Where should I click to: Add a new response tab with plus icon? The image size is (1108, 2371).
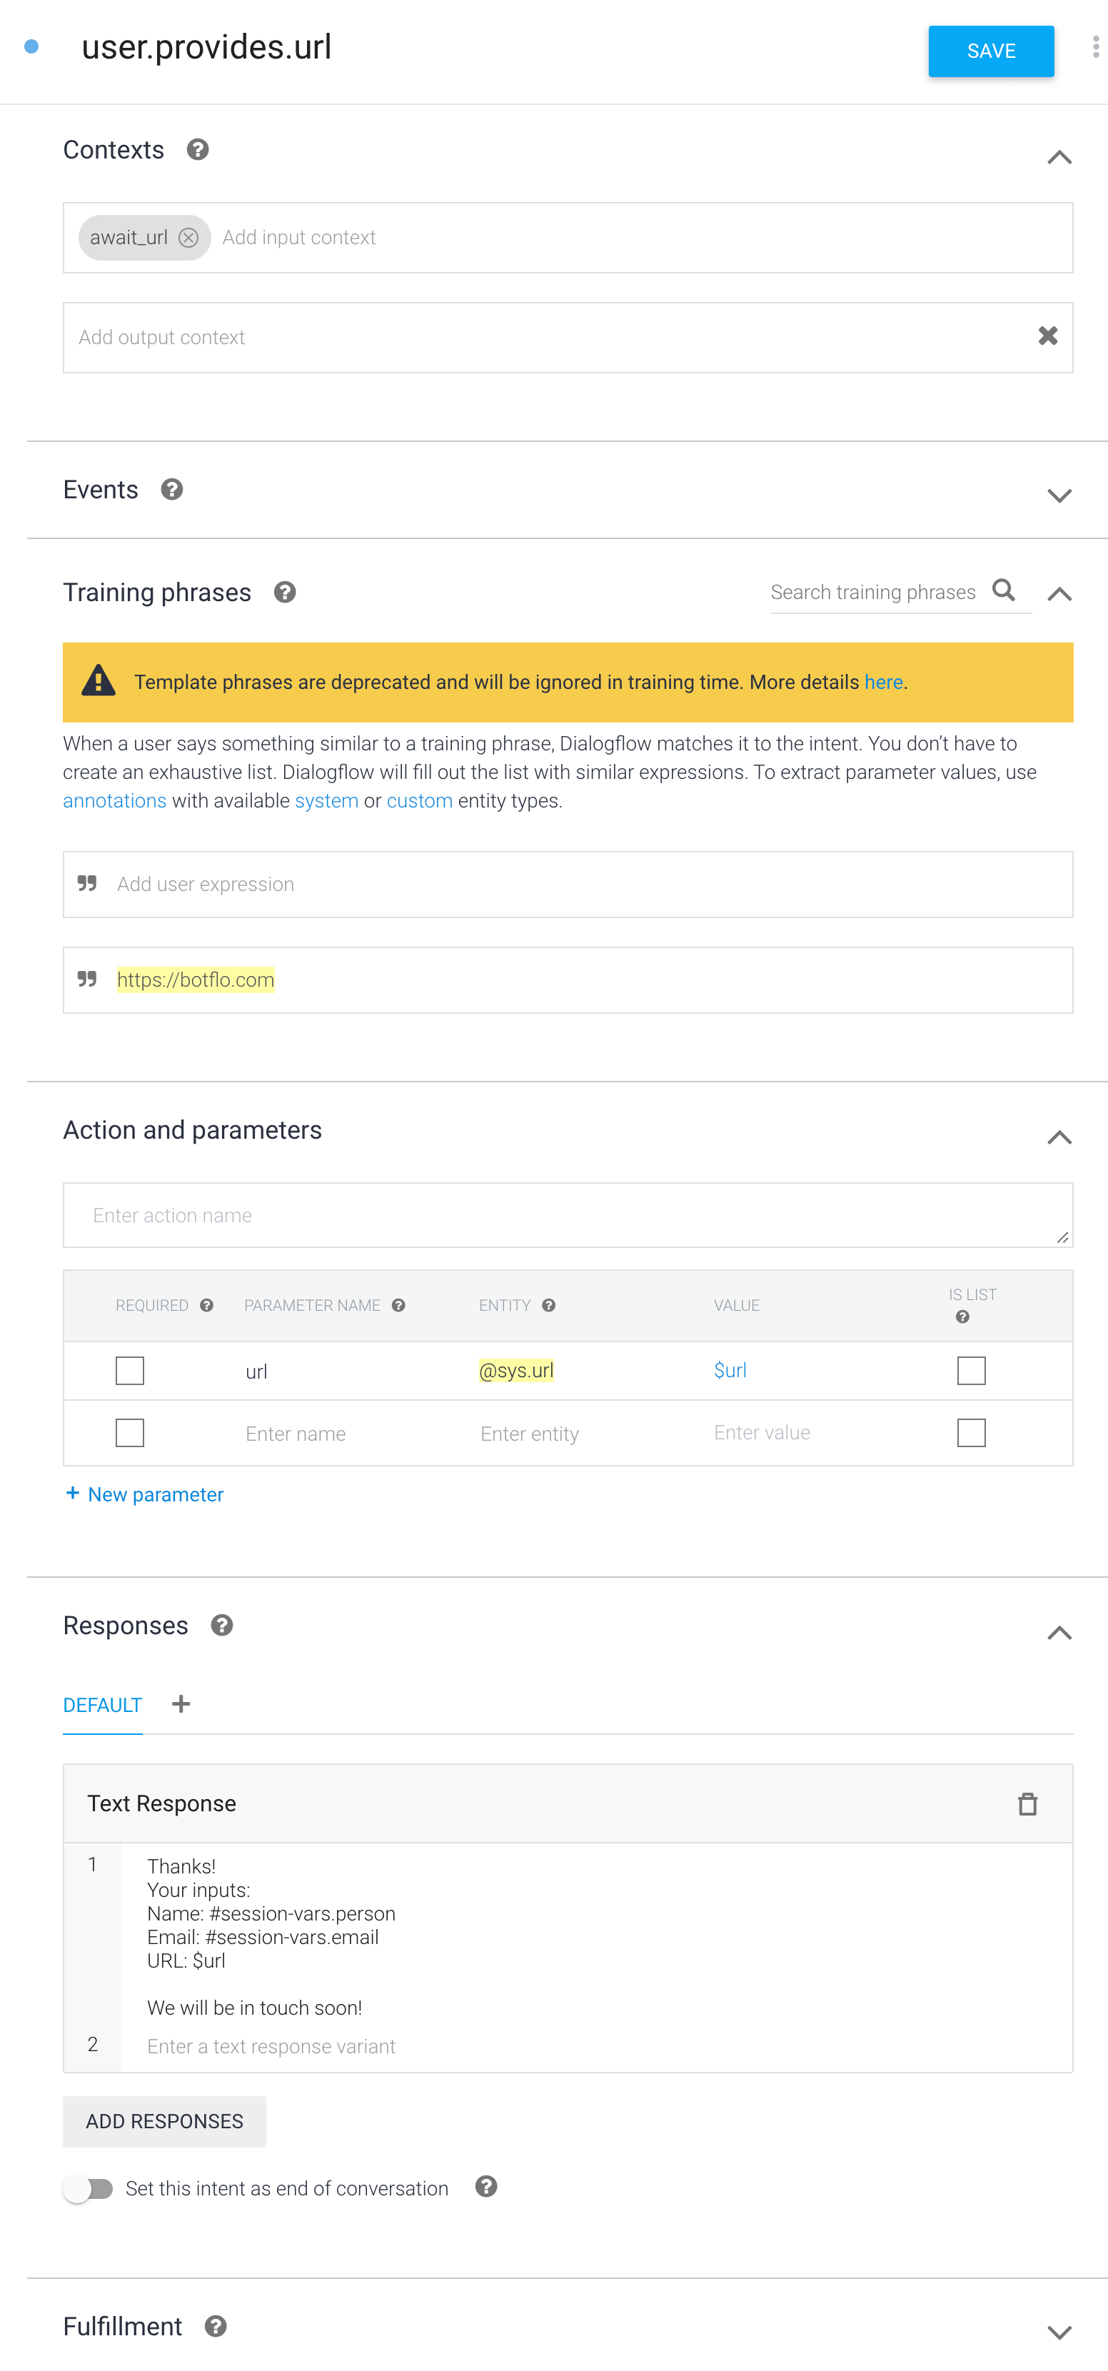[181, 1703]
